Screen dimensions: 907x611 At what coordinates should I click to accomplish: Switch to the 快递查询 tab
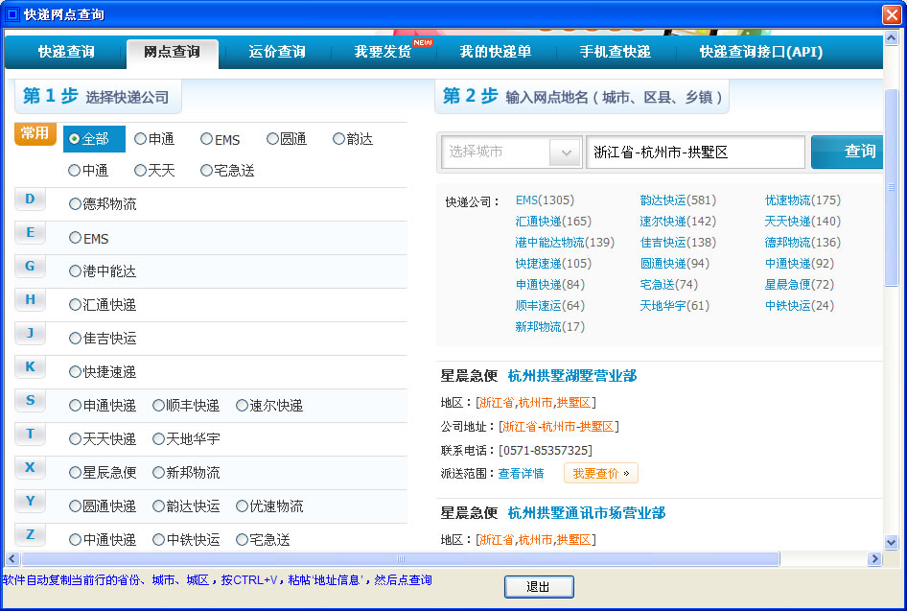click(66, 52)
